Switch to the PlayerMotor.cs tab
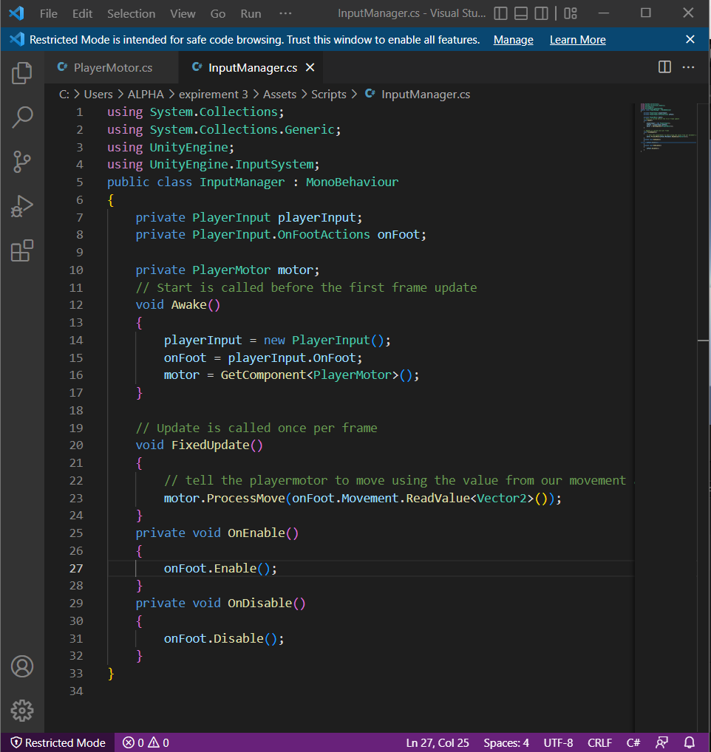 click(x=112, y=67)
